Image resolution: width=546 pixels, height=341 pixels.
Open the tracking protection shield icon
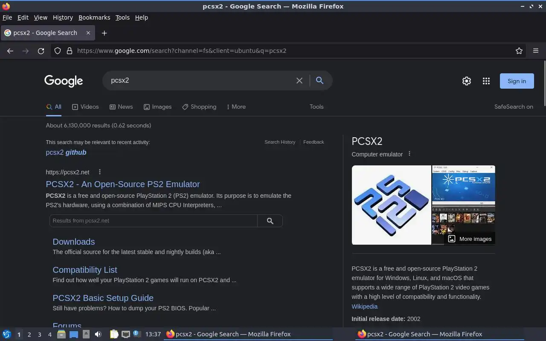point(58,51)
